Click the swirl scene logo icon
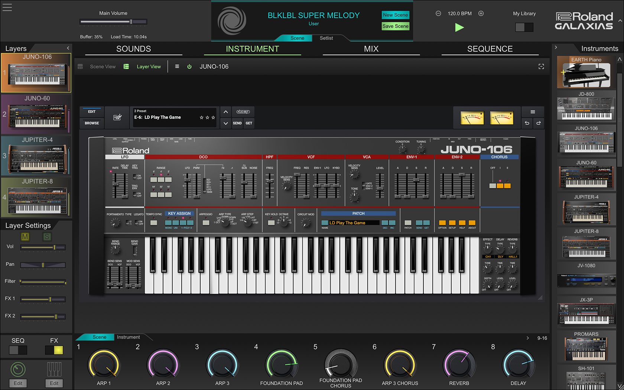This screenshot has height=390, width=624. (232, 21)
